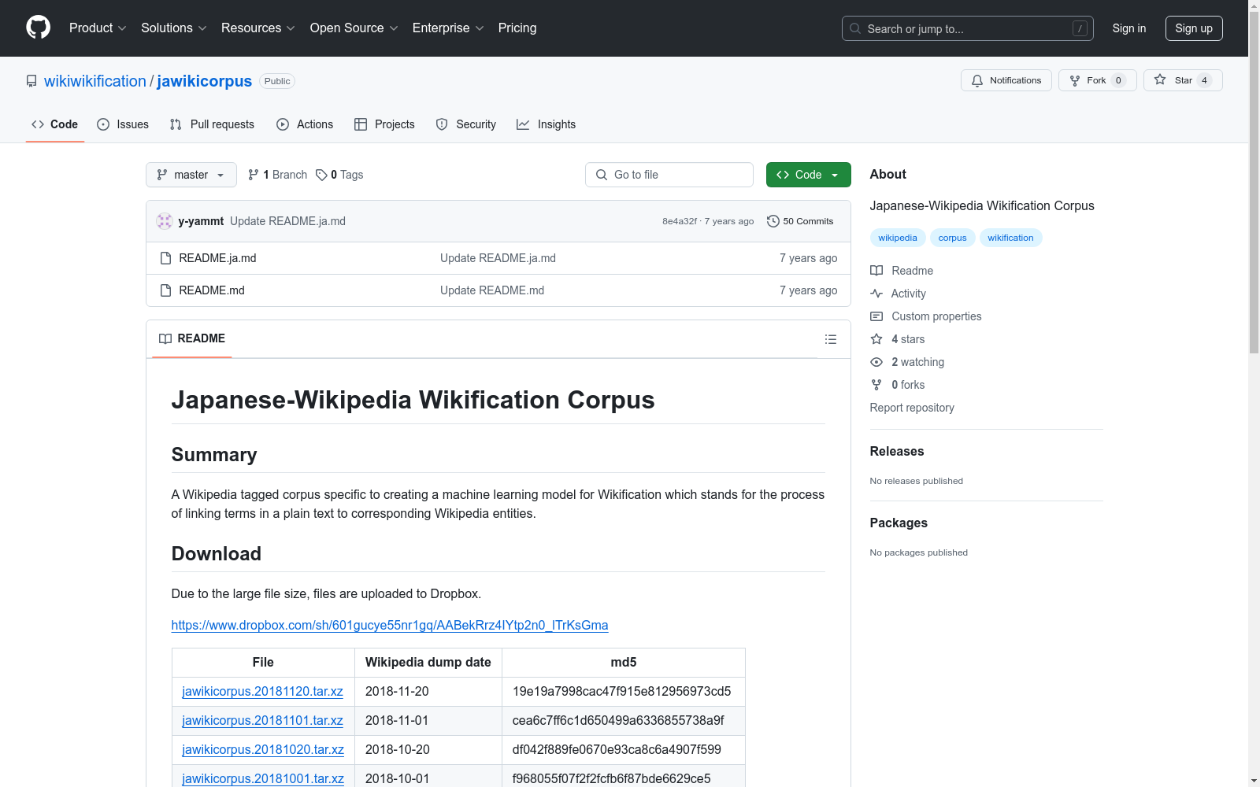Expand the Resources menu
The height and width of the screenshot is (787, 1260).
[x=258, y=28]
